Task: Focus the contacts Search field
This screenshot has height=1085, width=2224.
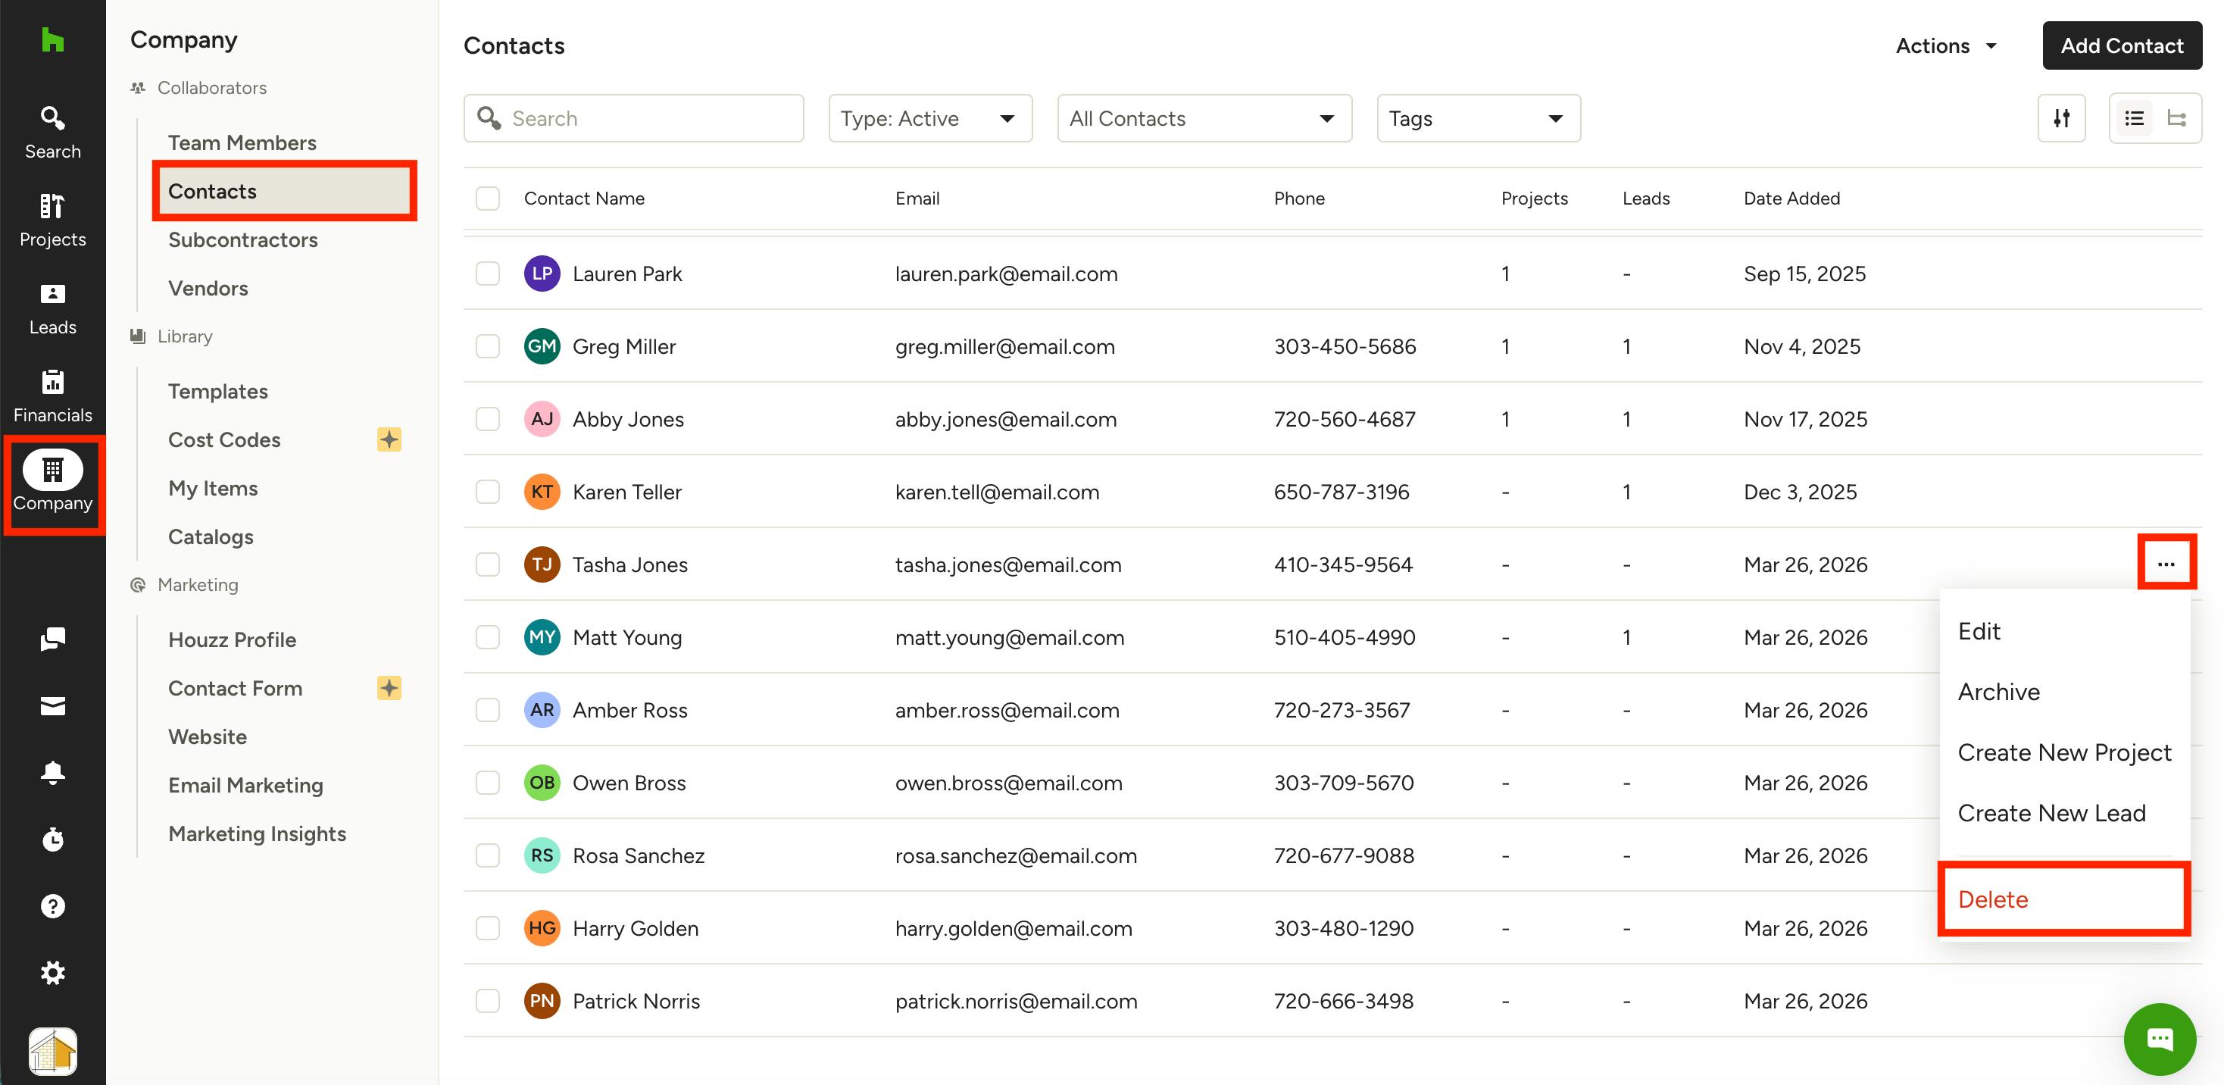Action: click(x=634, y=118)
